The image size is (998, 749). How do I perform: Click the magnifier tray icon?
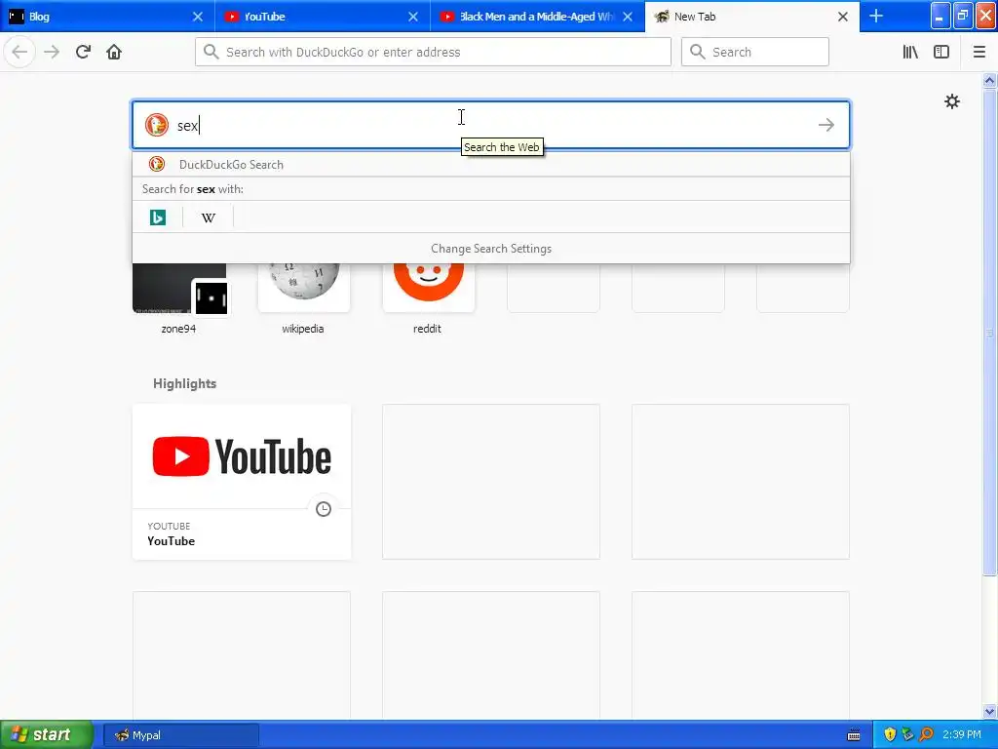point(926,734)
